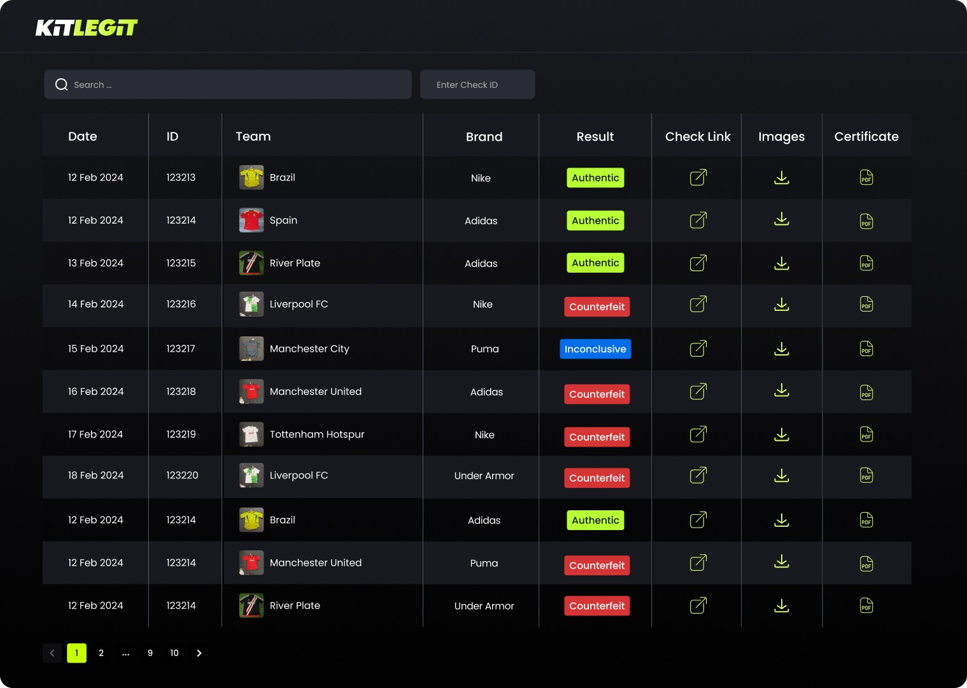
Task: Select page 1 in pagination
Action: [x=76, y=653]
